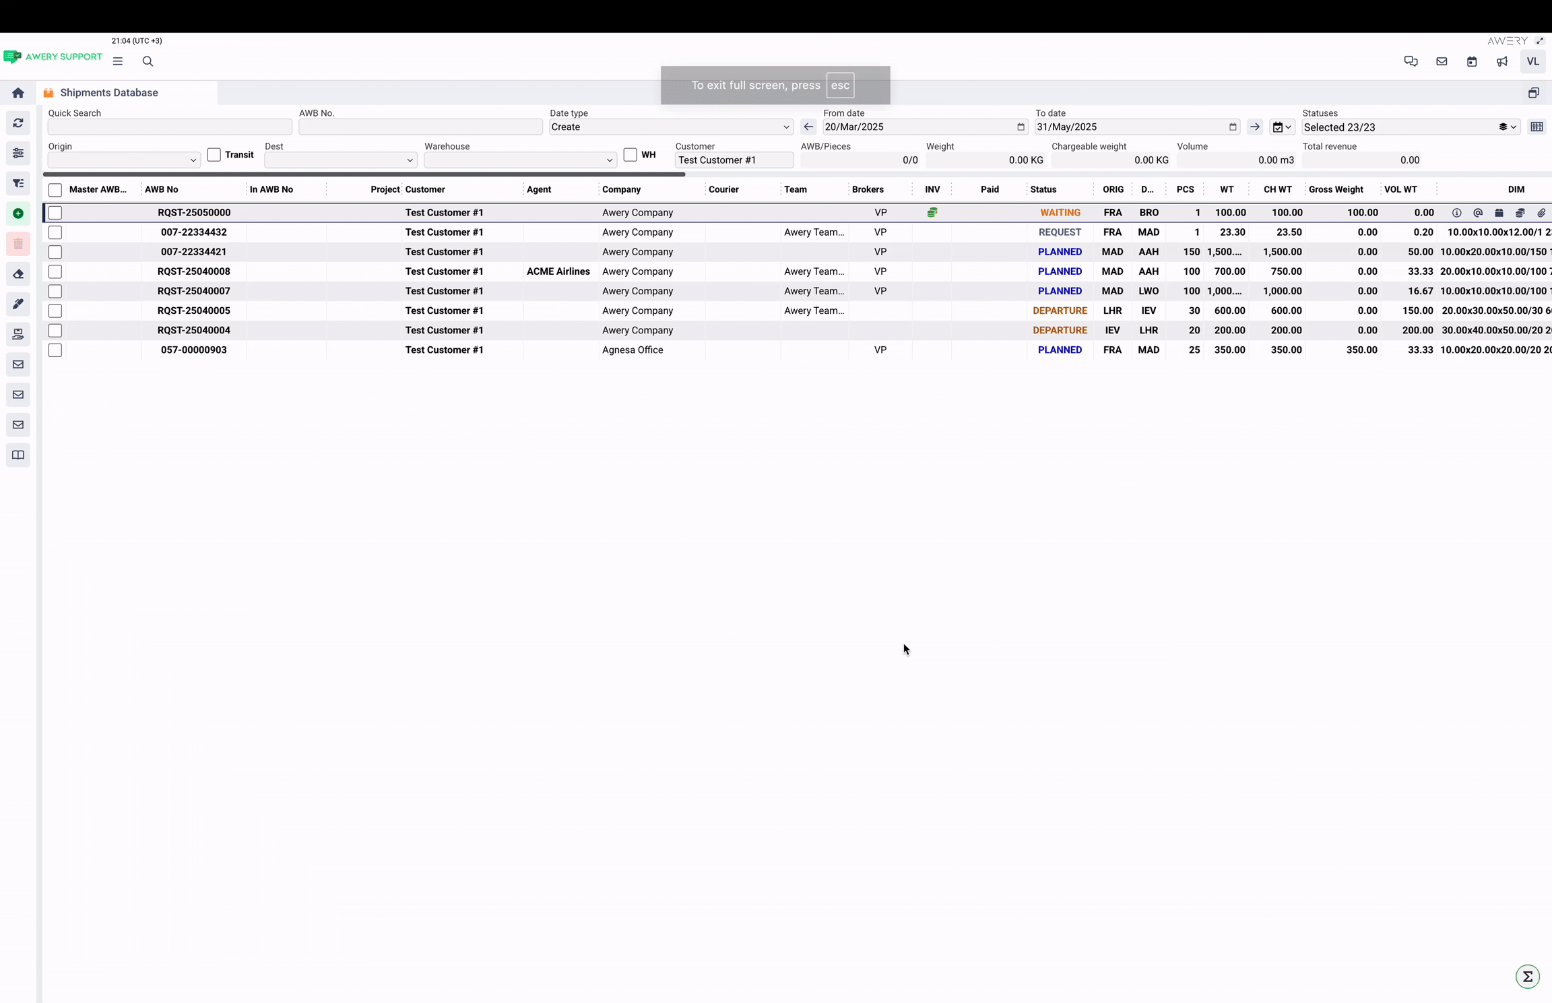
Task: Enable the Transit checkbox
Action: click(x=214, y=155)
